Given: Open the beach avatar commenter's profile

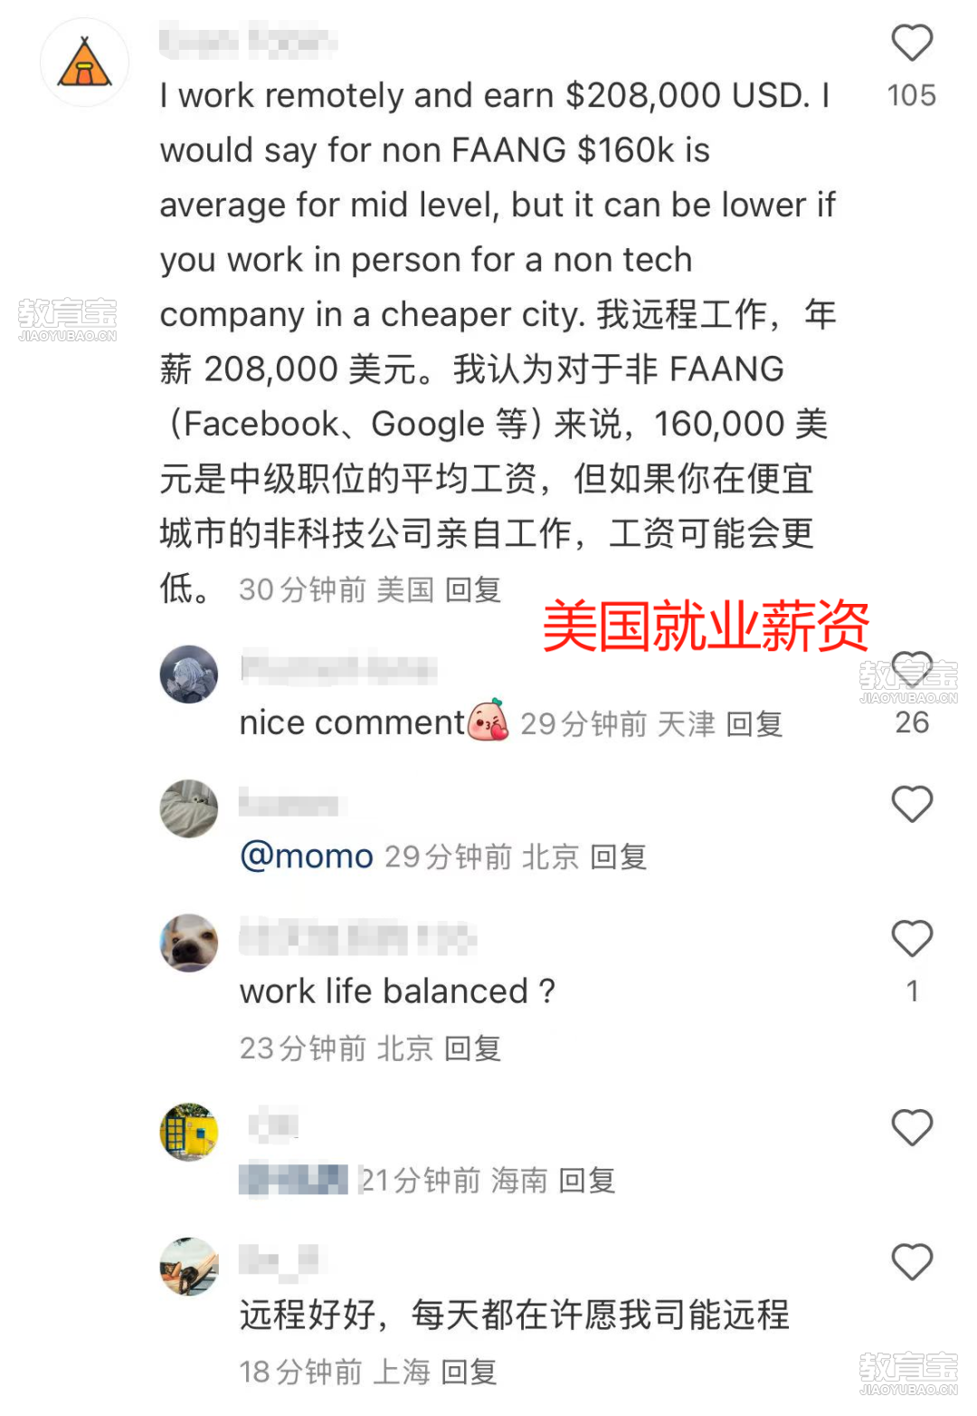Looking at the screenshot, I should tap(189, 1267).
